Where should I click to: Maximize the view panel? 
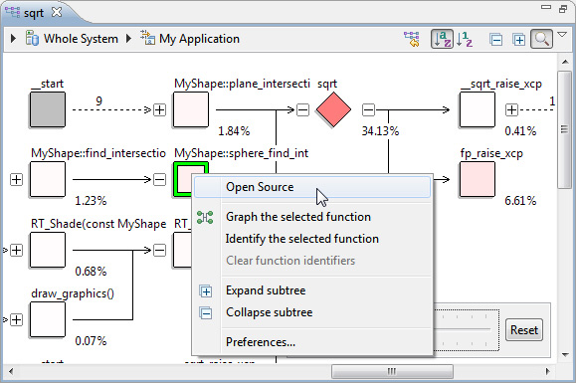click(563, 8)
